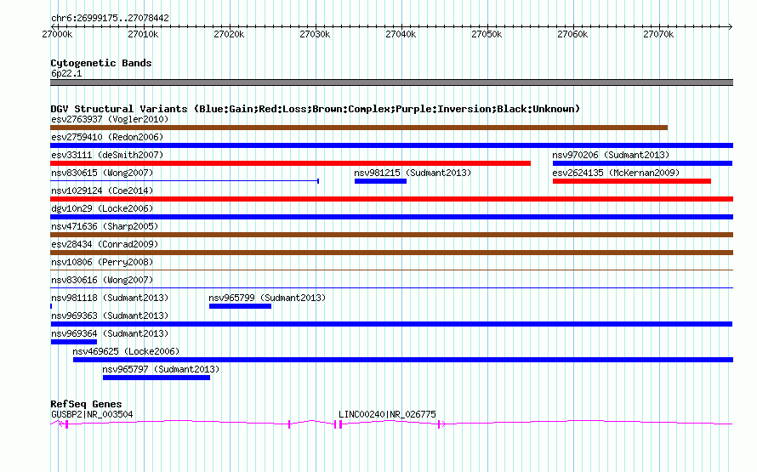The width and height of the screenshot is (757, 472).
Task: Select the esv2759410 (Redon2006) blue bar
Action: [x=391, y=145]
